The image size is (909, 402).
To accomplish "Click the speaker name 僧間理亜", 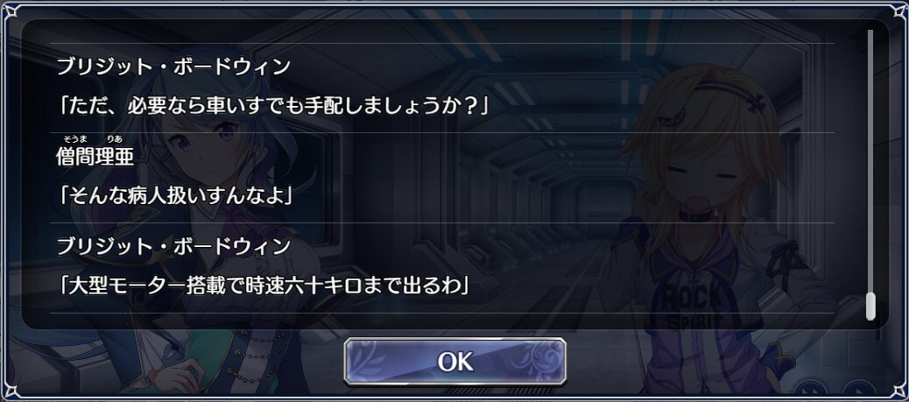I will pos(95,157).
